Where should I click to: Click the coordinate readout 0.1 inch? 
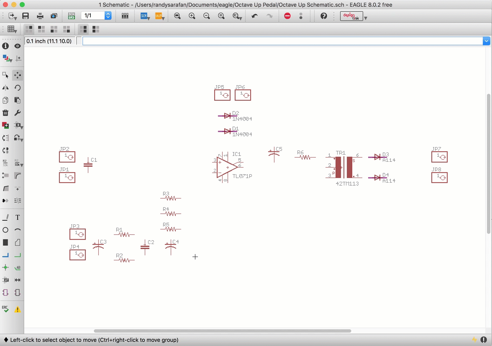coord(49,41)
